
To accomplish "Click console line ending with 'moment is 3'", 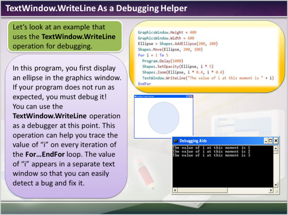I will click(x=211, y=156).
